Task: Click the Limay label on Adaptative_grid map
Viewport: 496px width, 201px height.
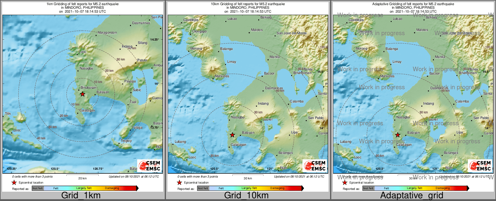Action: coord(397,62)
